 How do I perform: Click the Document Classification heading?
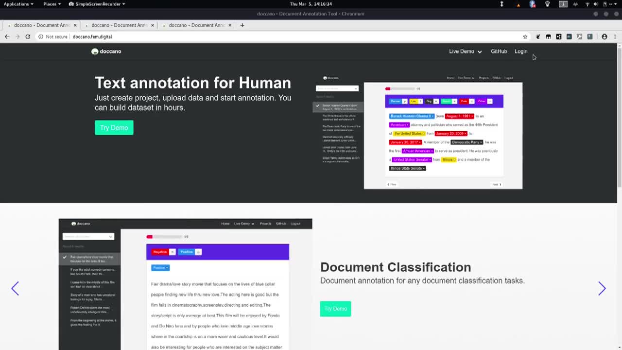click(396, 267)
